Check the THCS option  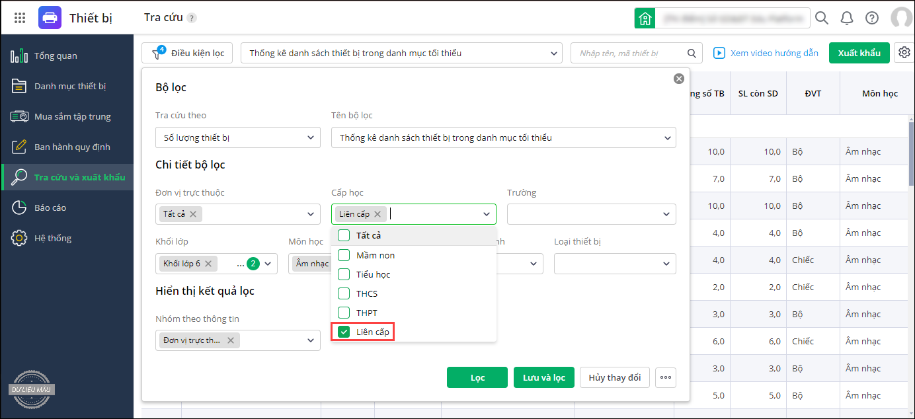[x=344, y=293]
